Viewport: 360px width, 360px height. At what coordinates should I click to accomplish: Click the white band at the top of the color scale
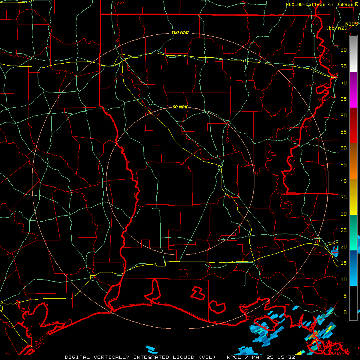(x=353, y=54)
